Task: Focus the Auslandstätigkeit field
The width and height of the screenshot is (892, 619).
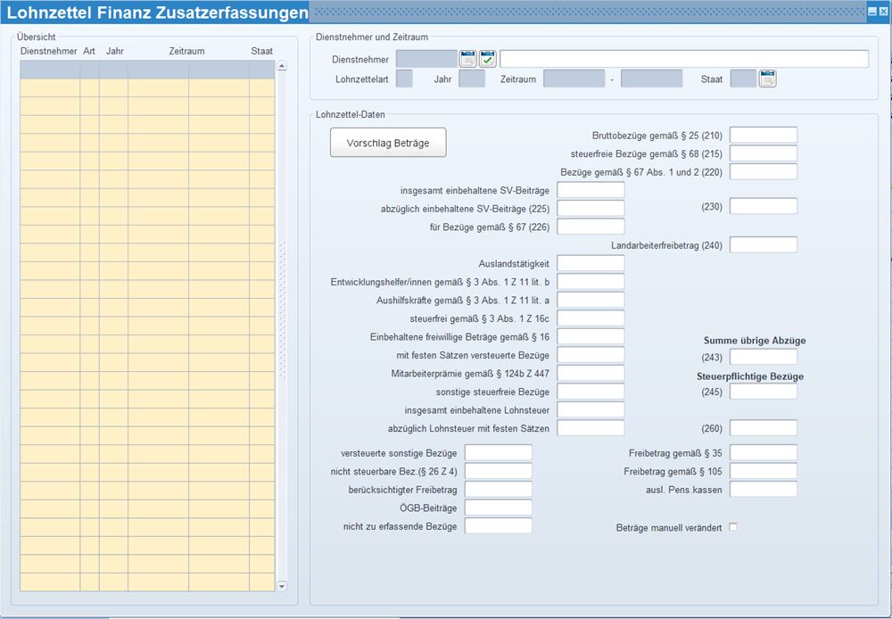Action: (591, 263)
